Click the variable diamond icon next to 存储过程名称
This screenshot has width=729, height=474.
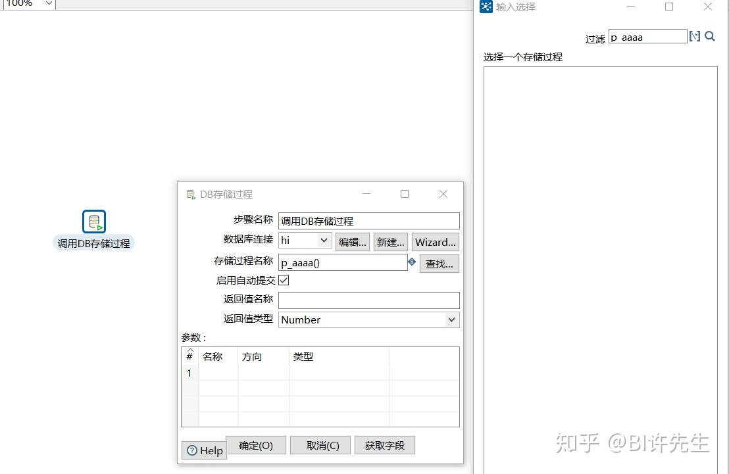coord(412,262)
